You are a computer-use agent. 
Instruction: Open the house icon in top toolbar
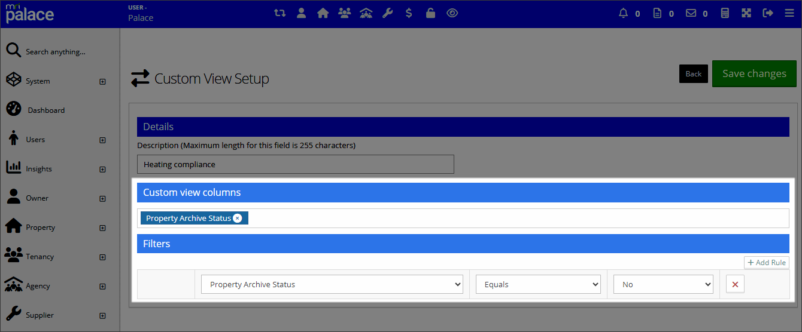pyautogui.click(x=323, y=13)
